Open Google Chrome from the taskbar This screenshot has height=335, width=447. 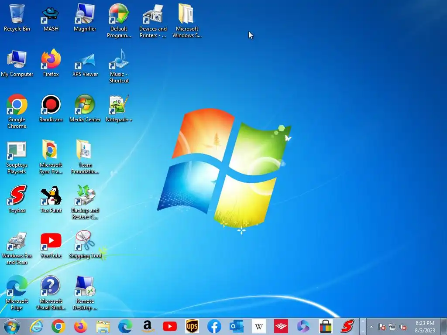click(58, 326)
